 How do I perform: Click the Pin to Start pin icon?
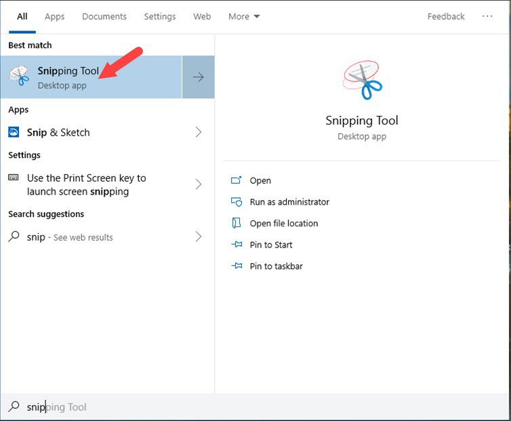click(x=237, y=245)
